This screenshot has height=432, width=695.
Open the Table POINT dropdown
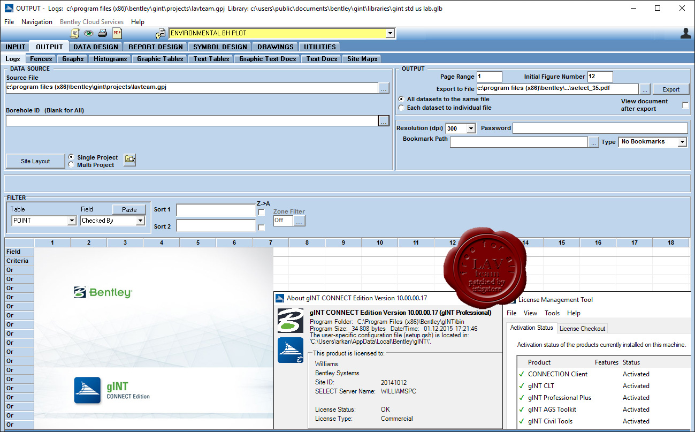[72, 221]
